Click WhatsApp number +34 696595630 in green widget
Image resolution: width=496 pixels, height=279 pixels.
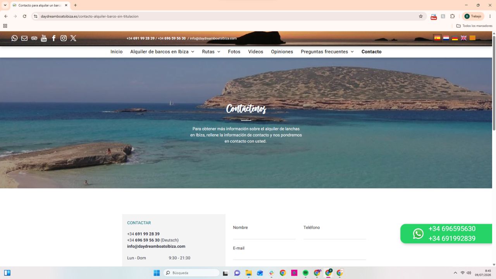point(452,229)
